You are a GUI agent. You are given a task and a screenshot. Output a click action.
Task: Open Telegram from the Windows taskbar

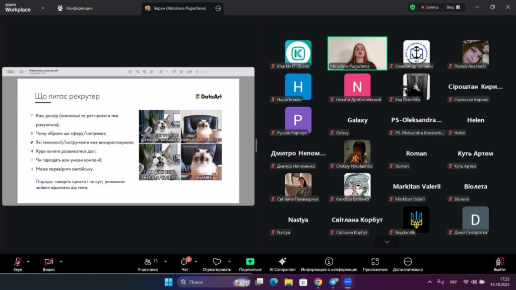(333, 282)
